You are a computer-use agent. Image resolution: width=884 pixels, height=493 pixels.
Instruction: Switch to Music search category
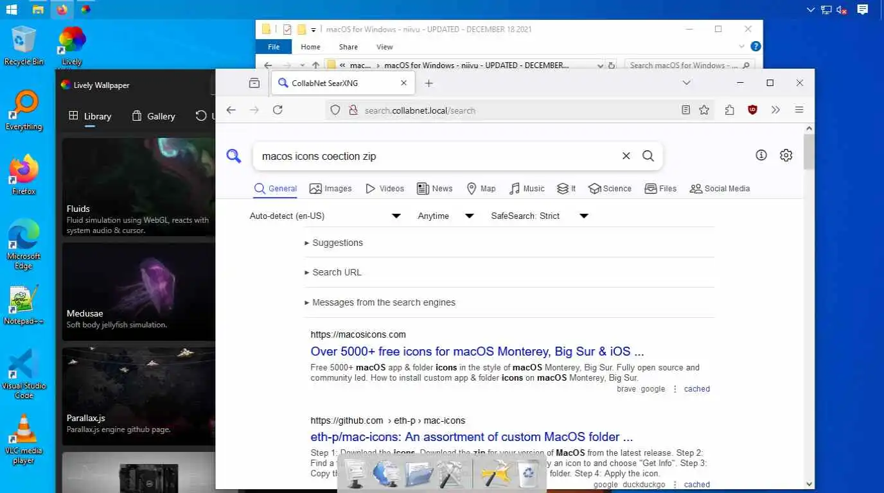(x=527, y=189)
